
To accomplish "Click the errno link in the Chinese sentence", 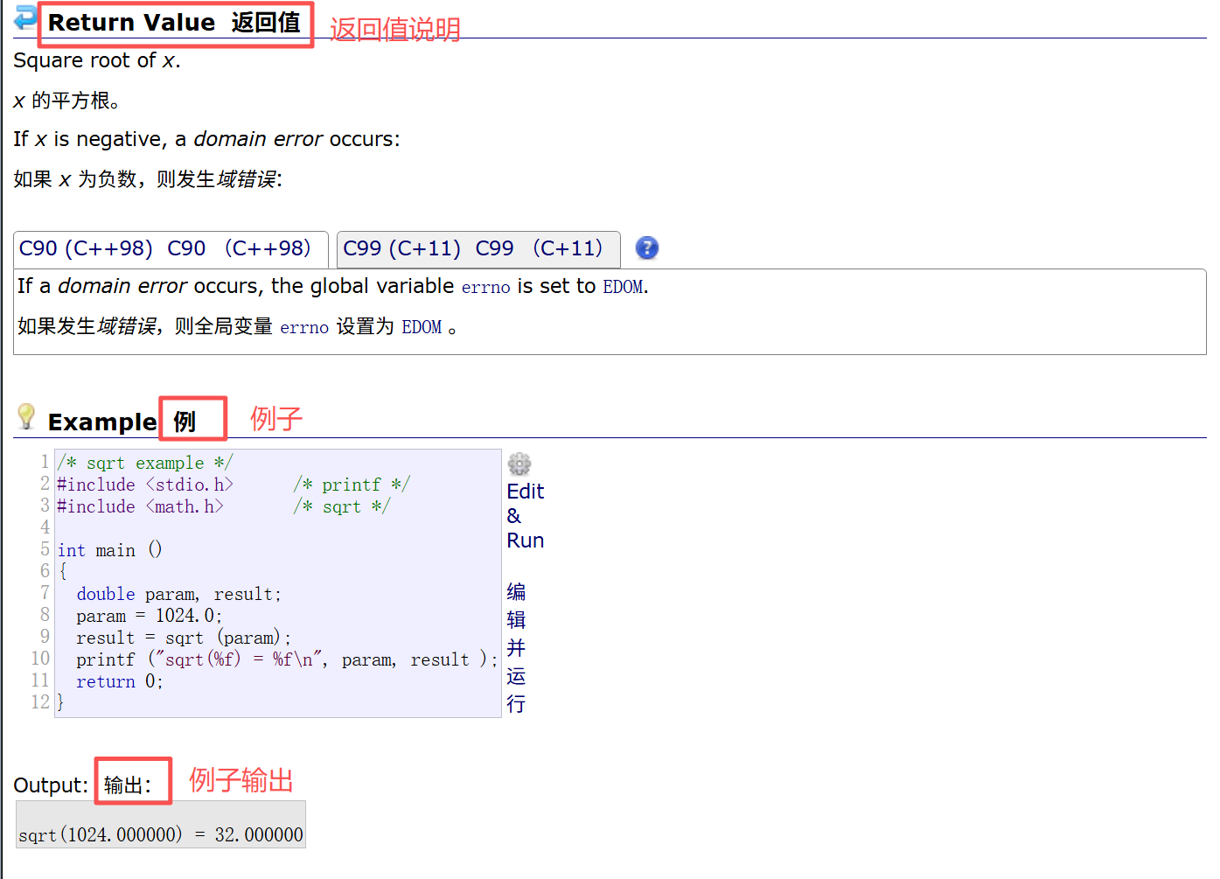I will 304,328.
